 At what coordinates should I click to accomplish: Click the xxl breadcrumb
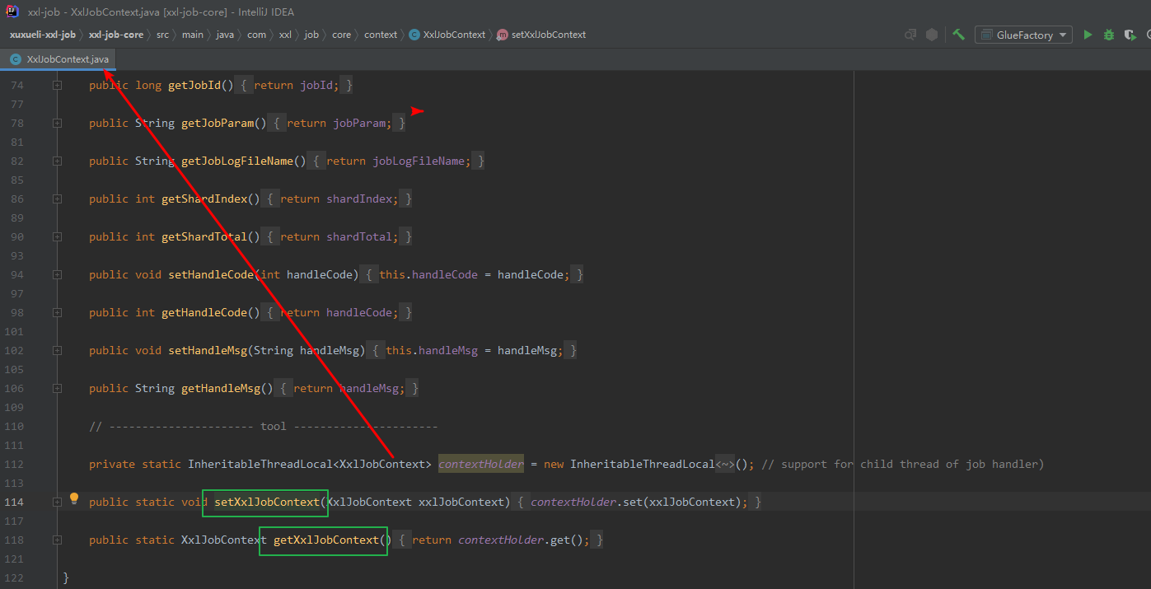[x=285, y=35]
